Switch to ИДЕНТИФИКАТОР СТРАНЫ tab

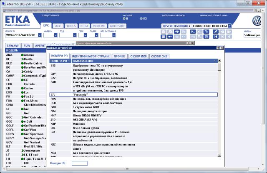coord(91,57)
